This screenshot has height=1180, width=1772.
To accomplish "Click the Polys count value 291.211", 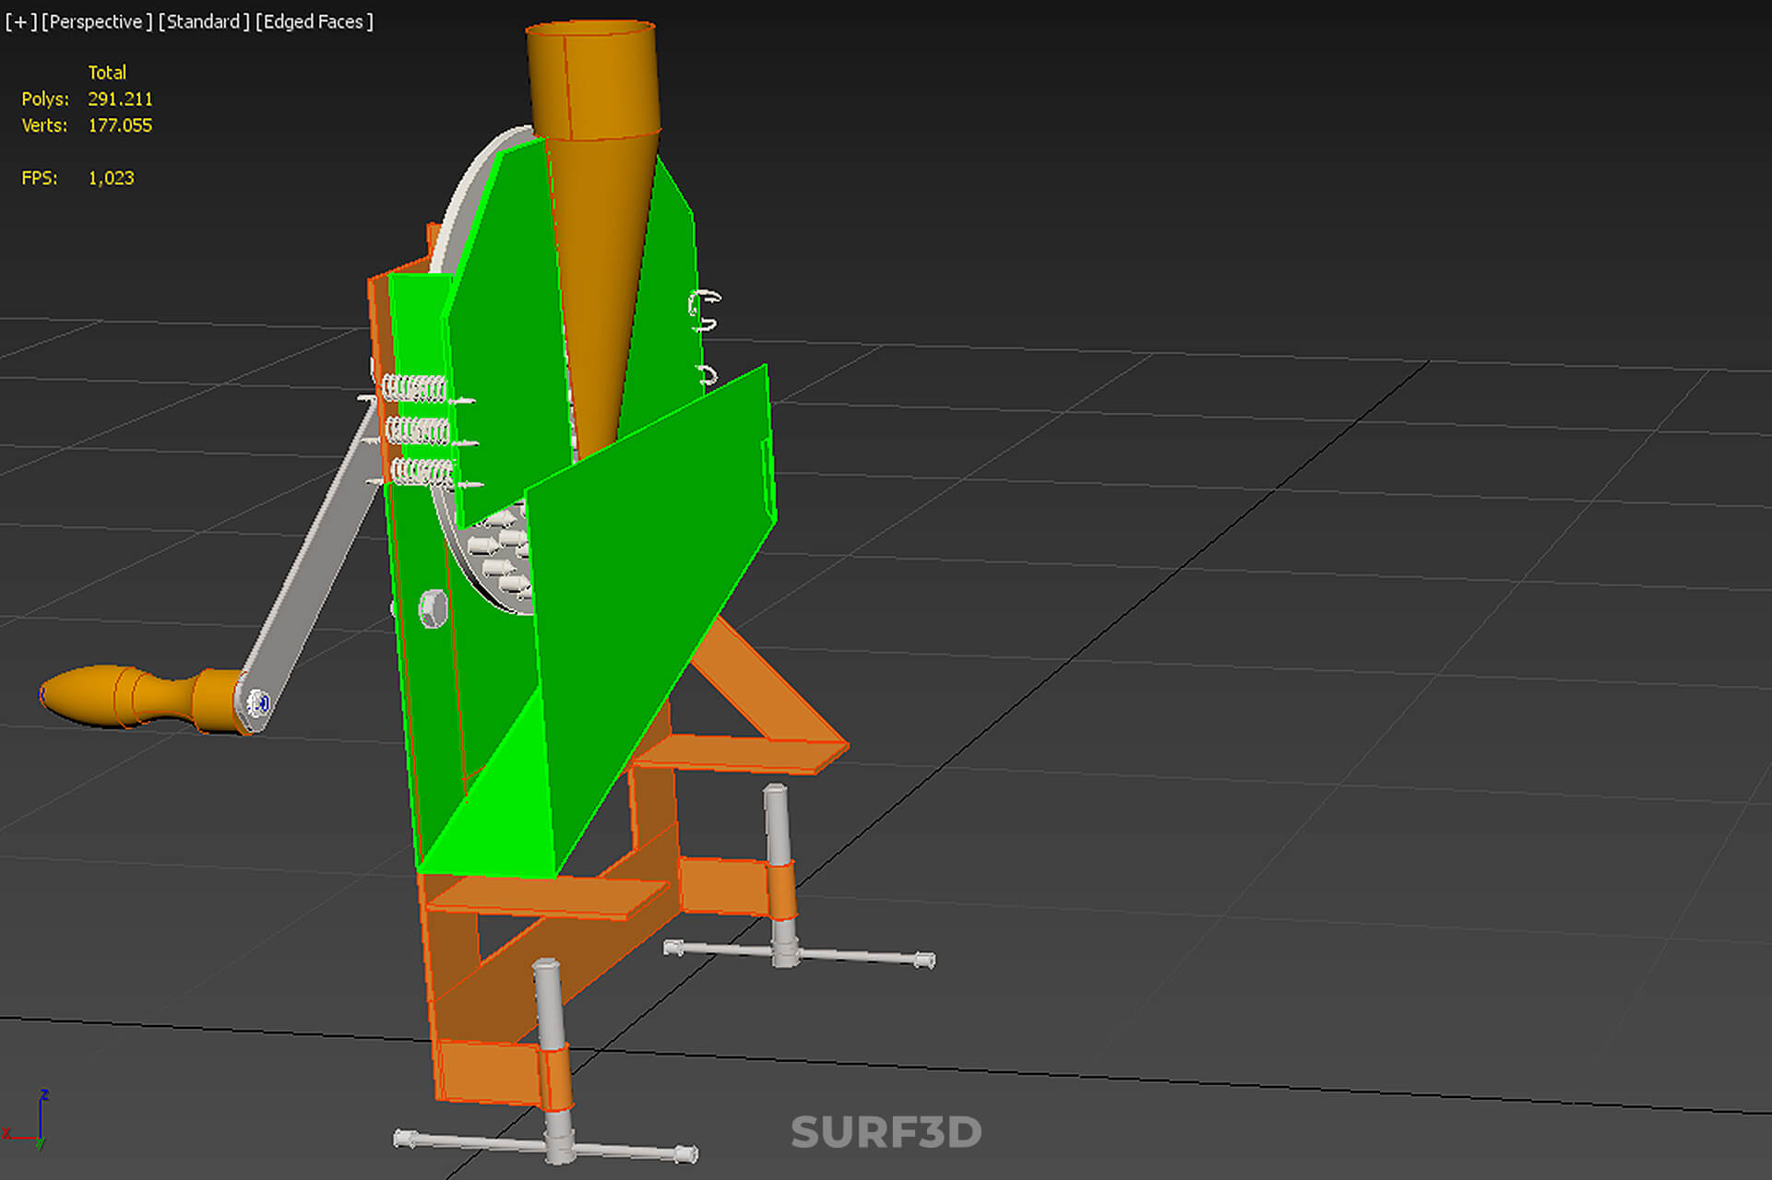I will point(120,99).
